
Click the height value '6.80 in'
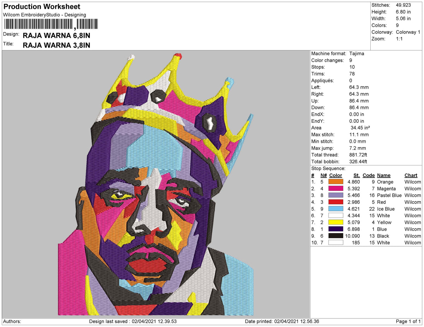click(404, 12)
